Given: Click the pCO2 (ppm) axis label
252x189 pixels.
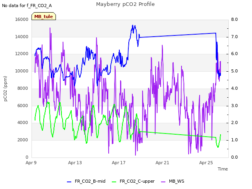Looking at the screenshot, I should [x=6, y=89].
